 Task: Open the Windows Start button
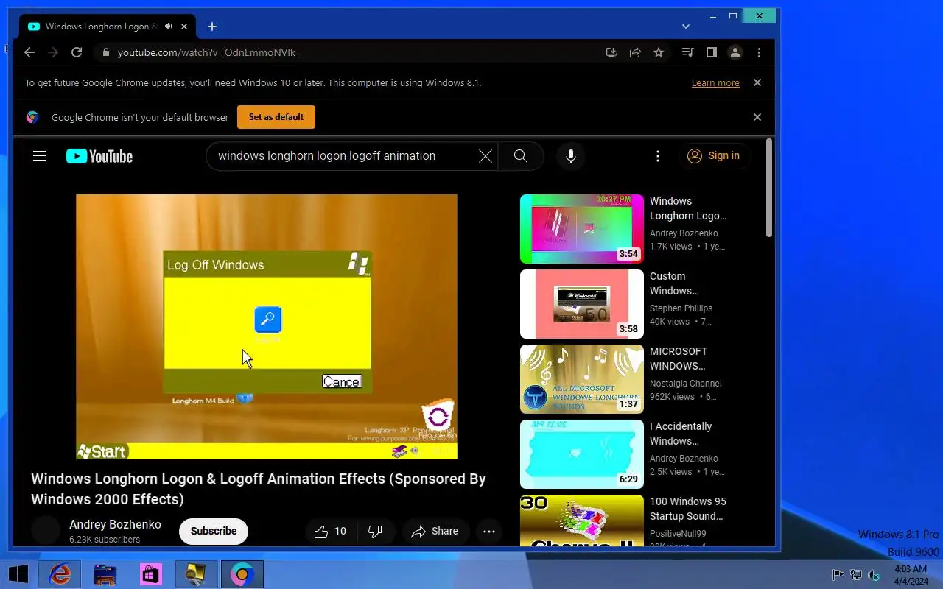18,574
